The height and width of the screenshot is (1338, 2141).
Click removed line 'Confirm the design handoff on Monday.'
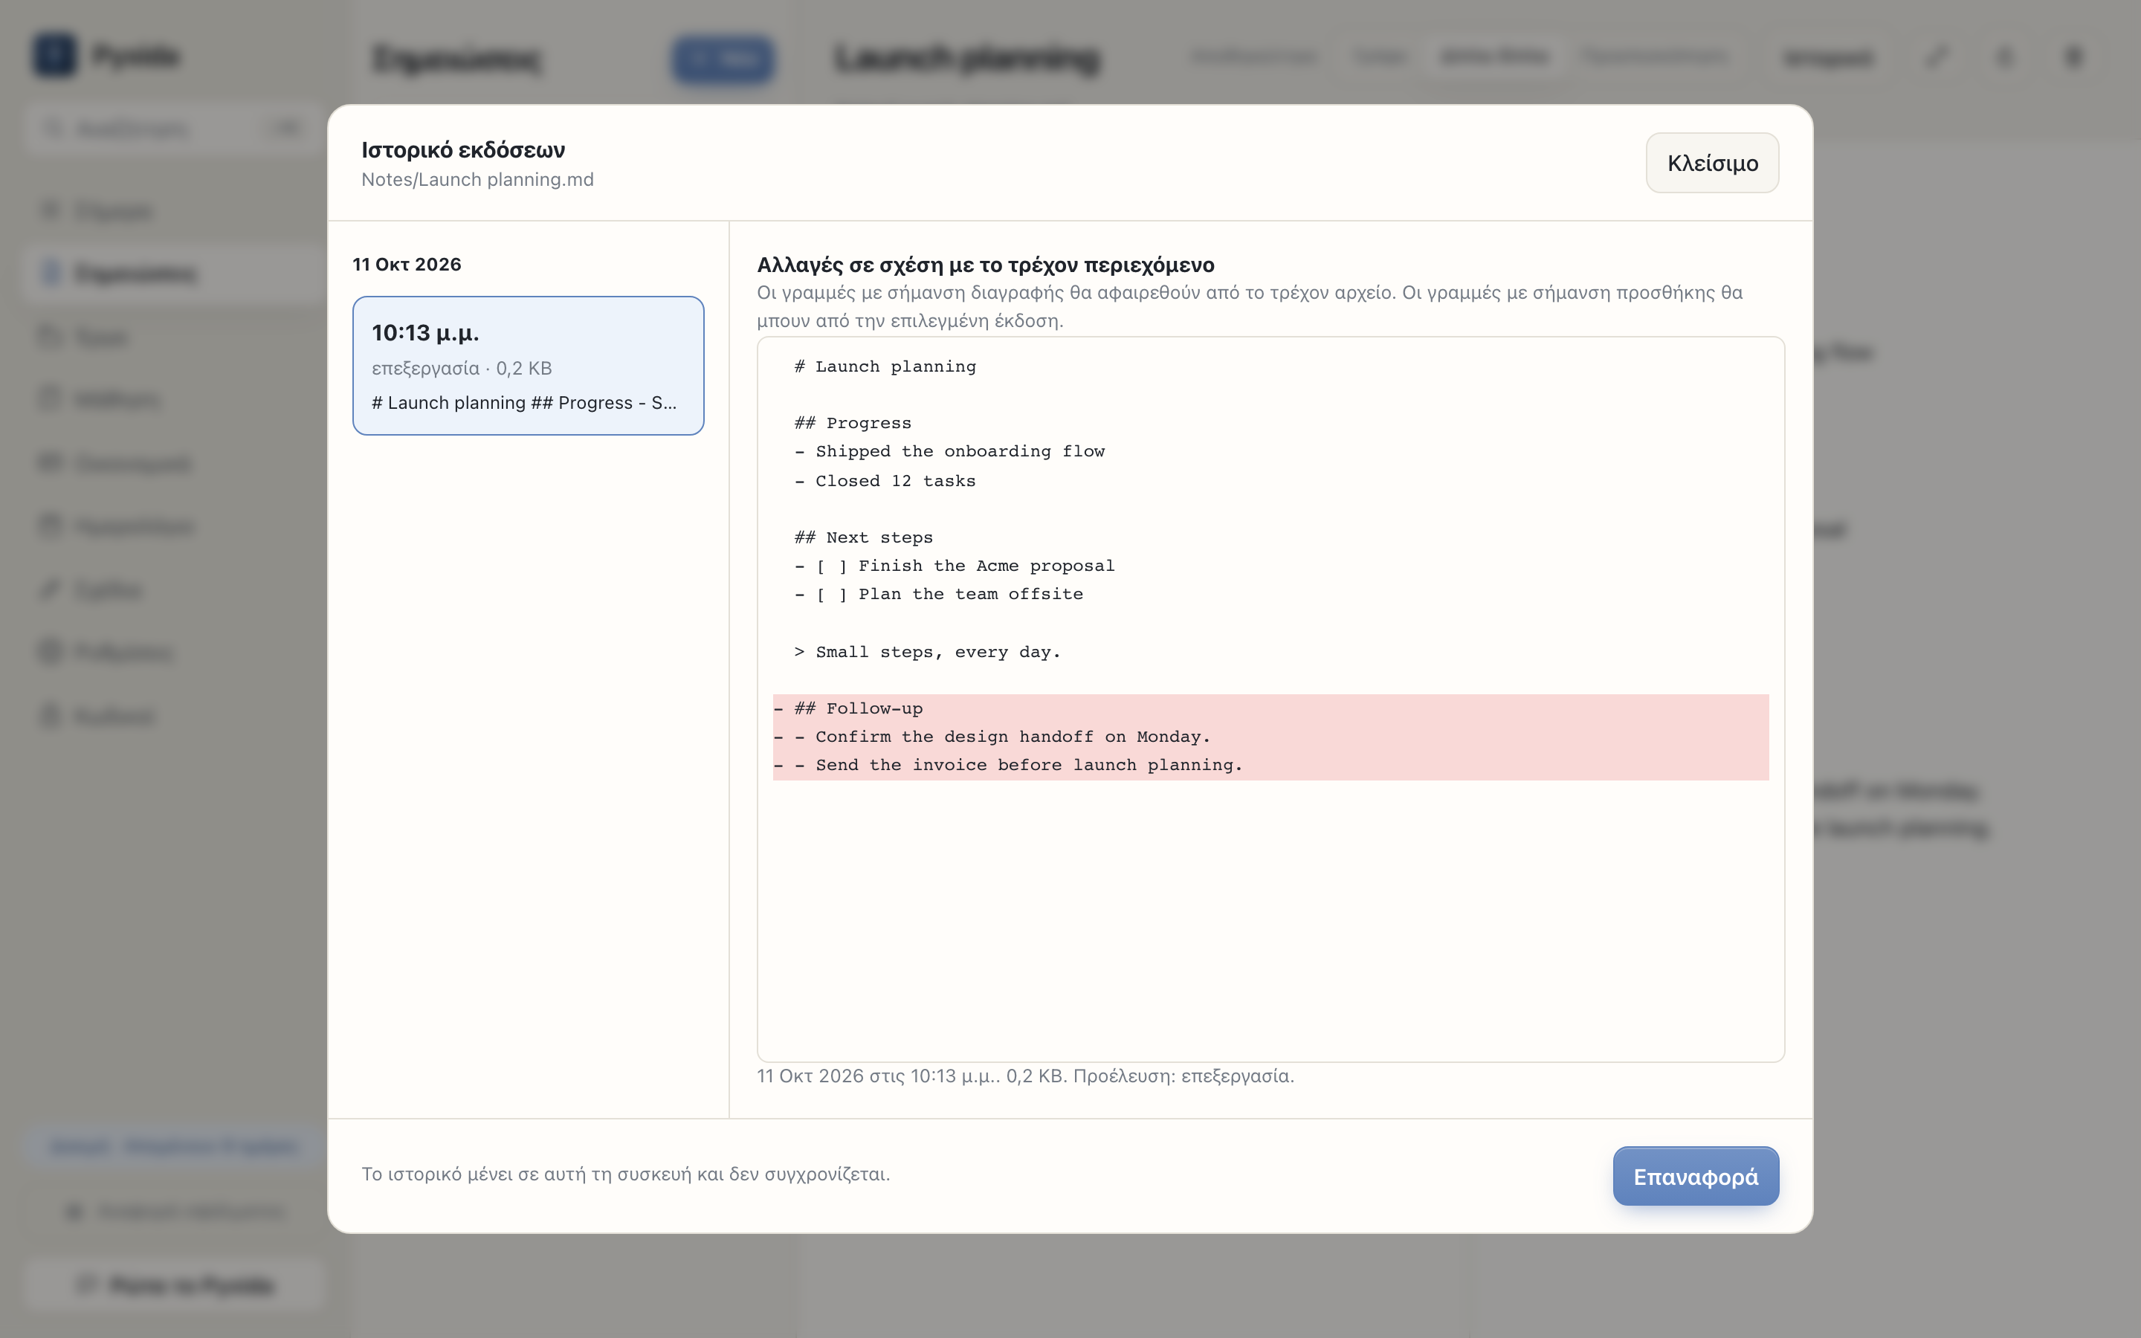coord(1270,736)
